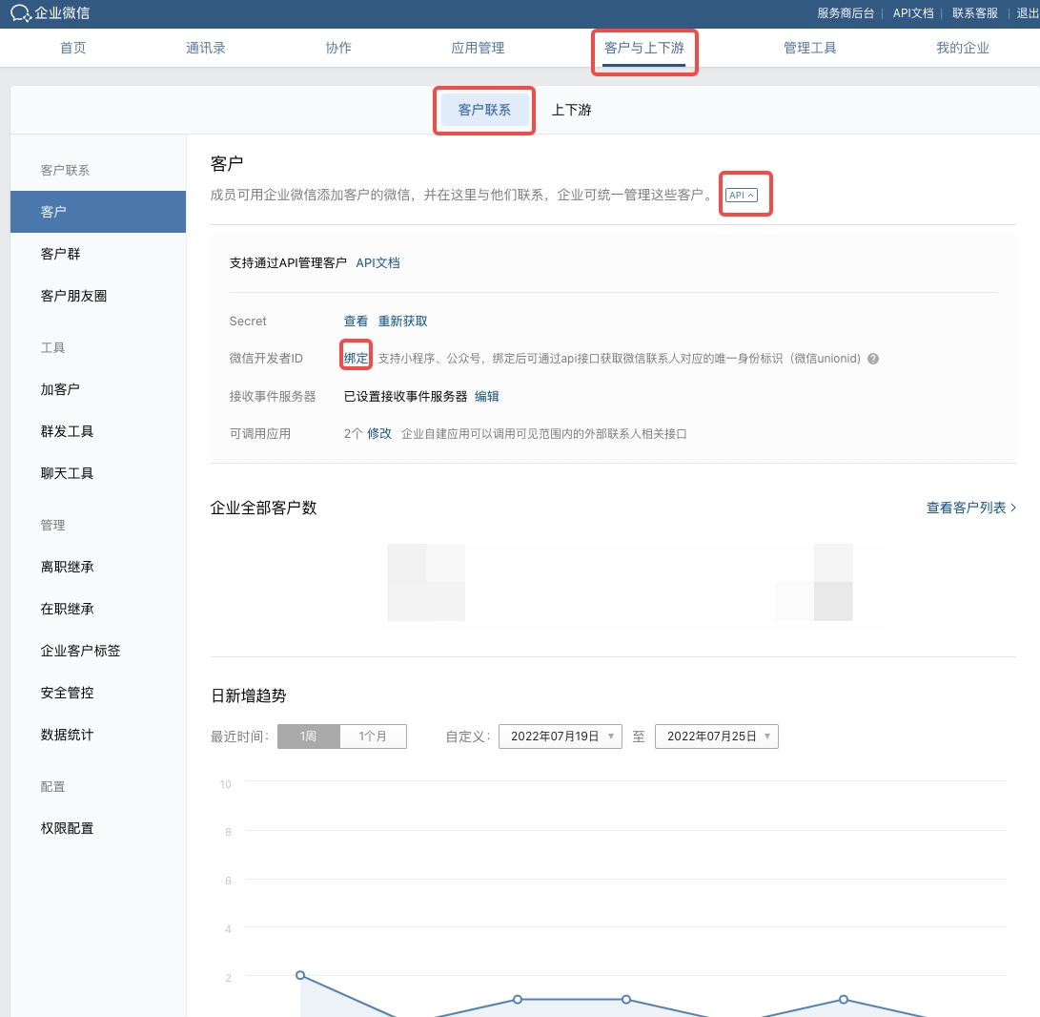This screenshot has height=1017, width=1040.
Task: Click the first data point on trend chart
Action: 300,975
